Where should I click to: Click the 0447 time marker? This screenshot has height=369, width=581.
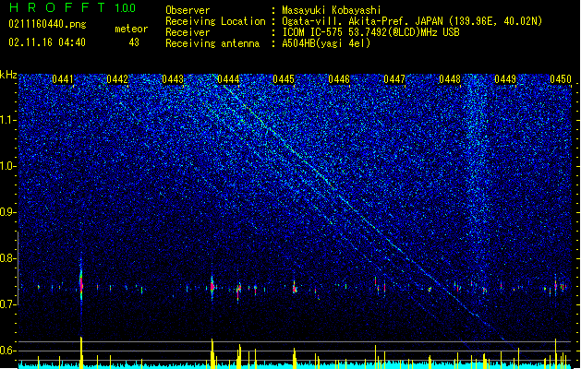pyautogui.click(x=394, y=79)
